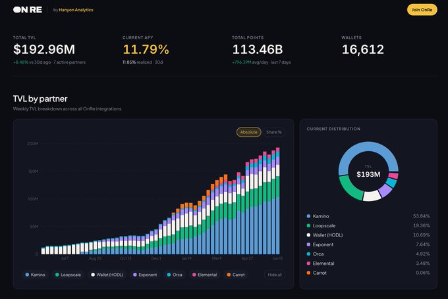
Task: Toggle Wallet (HODL) series in chart legend
Action: click(x=107, y=275)
